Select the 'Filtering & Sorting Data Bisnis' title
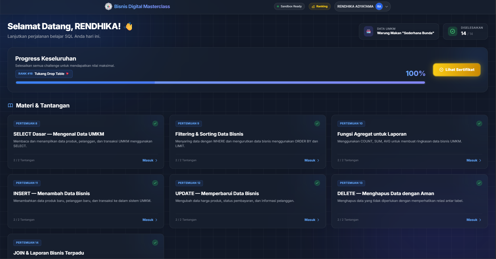This screenshot has width=496, height=259. point(209,134)
